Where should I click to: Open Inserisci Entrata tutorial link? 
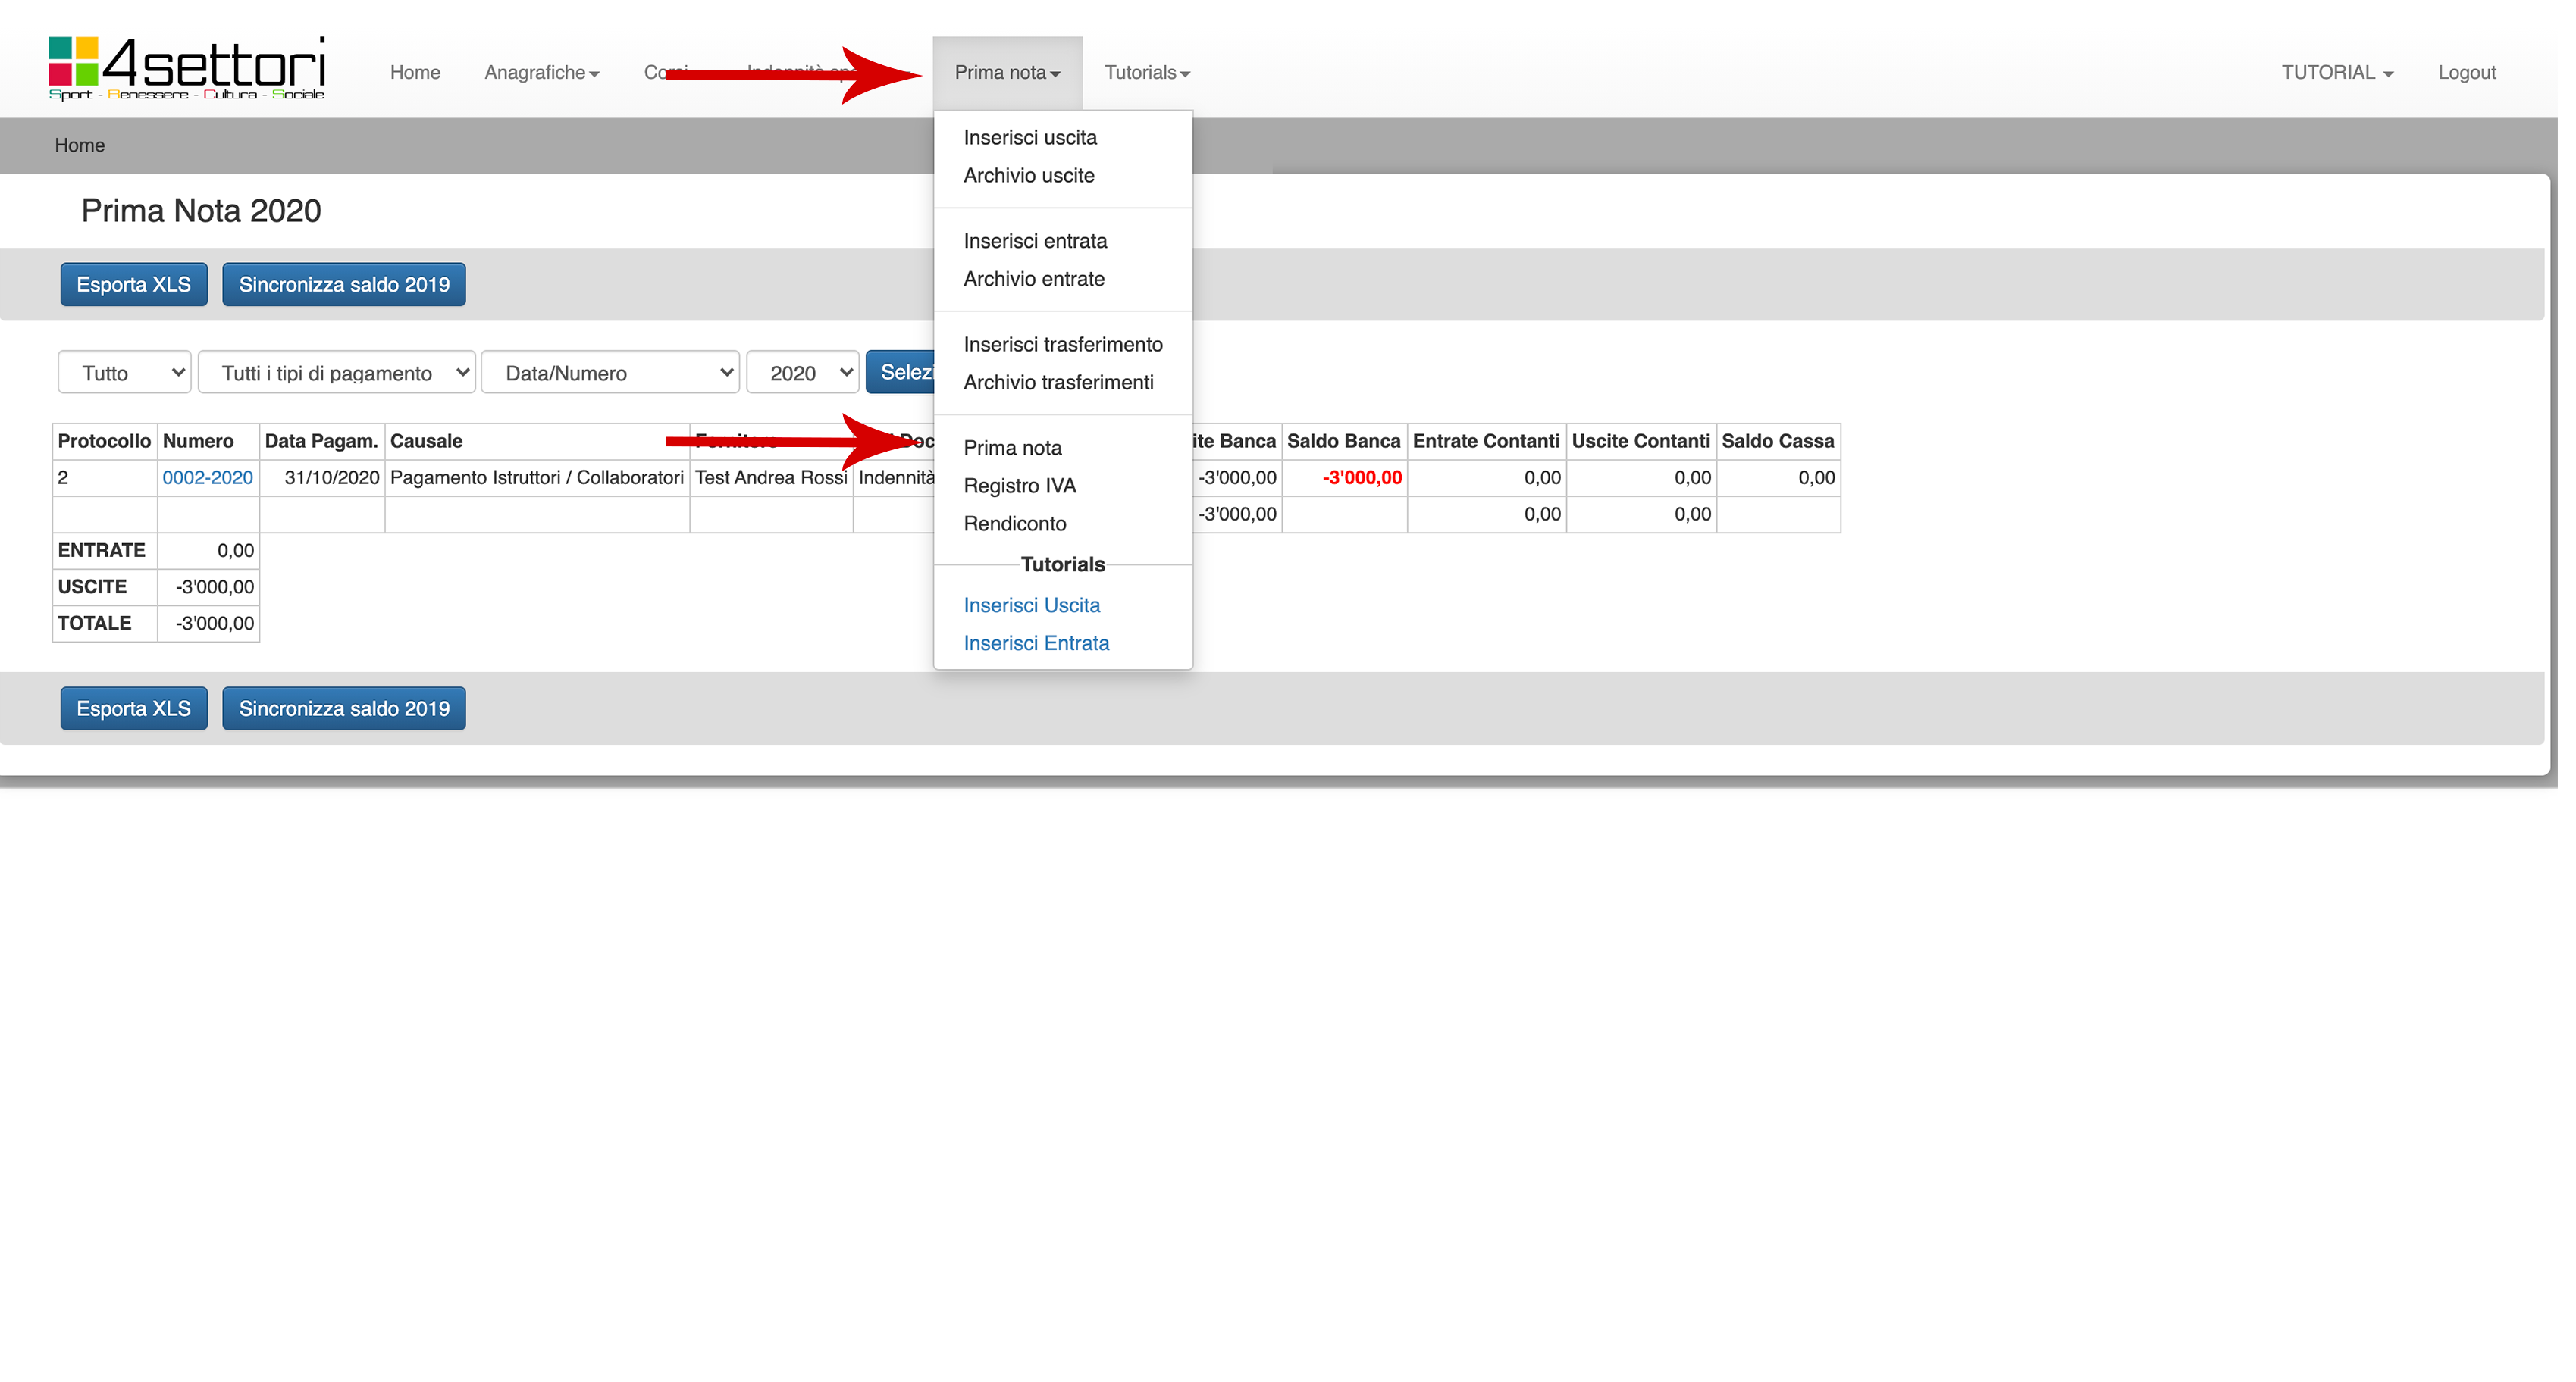coord(1036,643)
